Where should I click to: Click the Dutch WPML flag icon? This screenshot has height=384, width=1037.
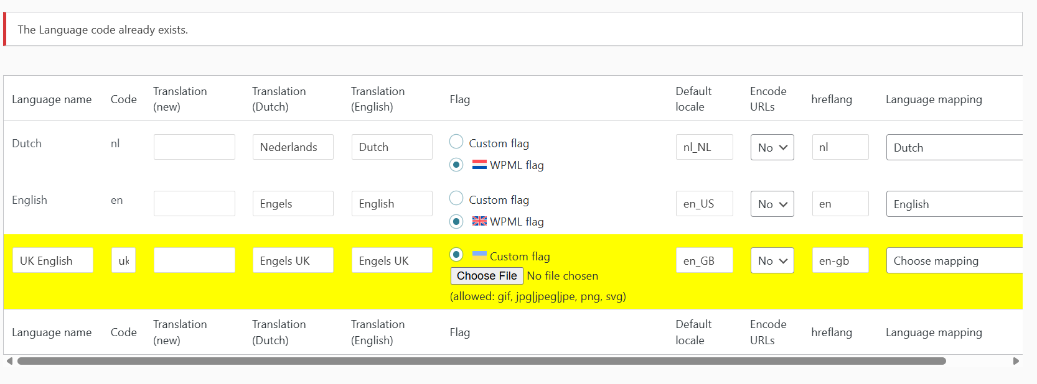coord(479,165)
